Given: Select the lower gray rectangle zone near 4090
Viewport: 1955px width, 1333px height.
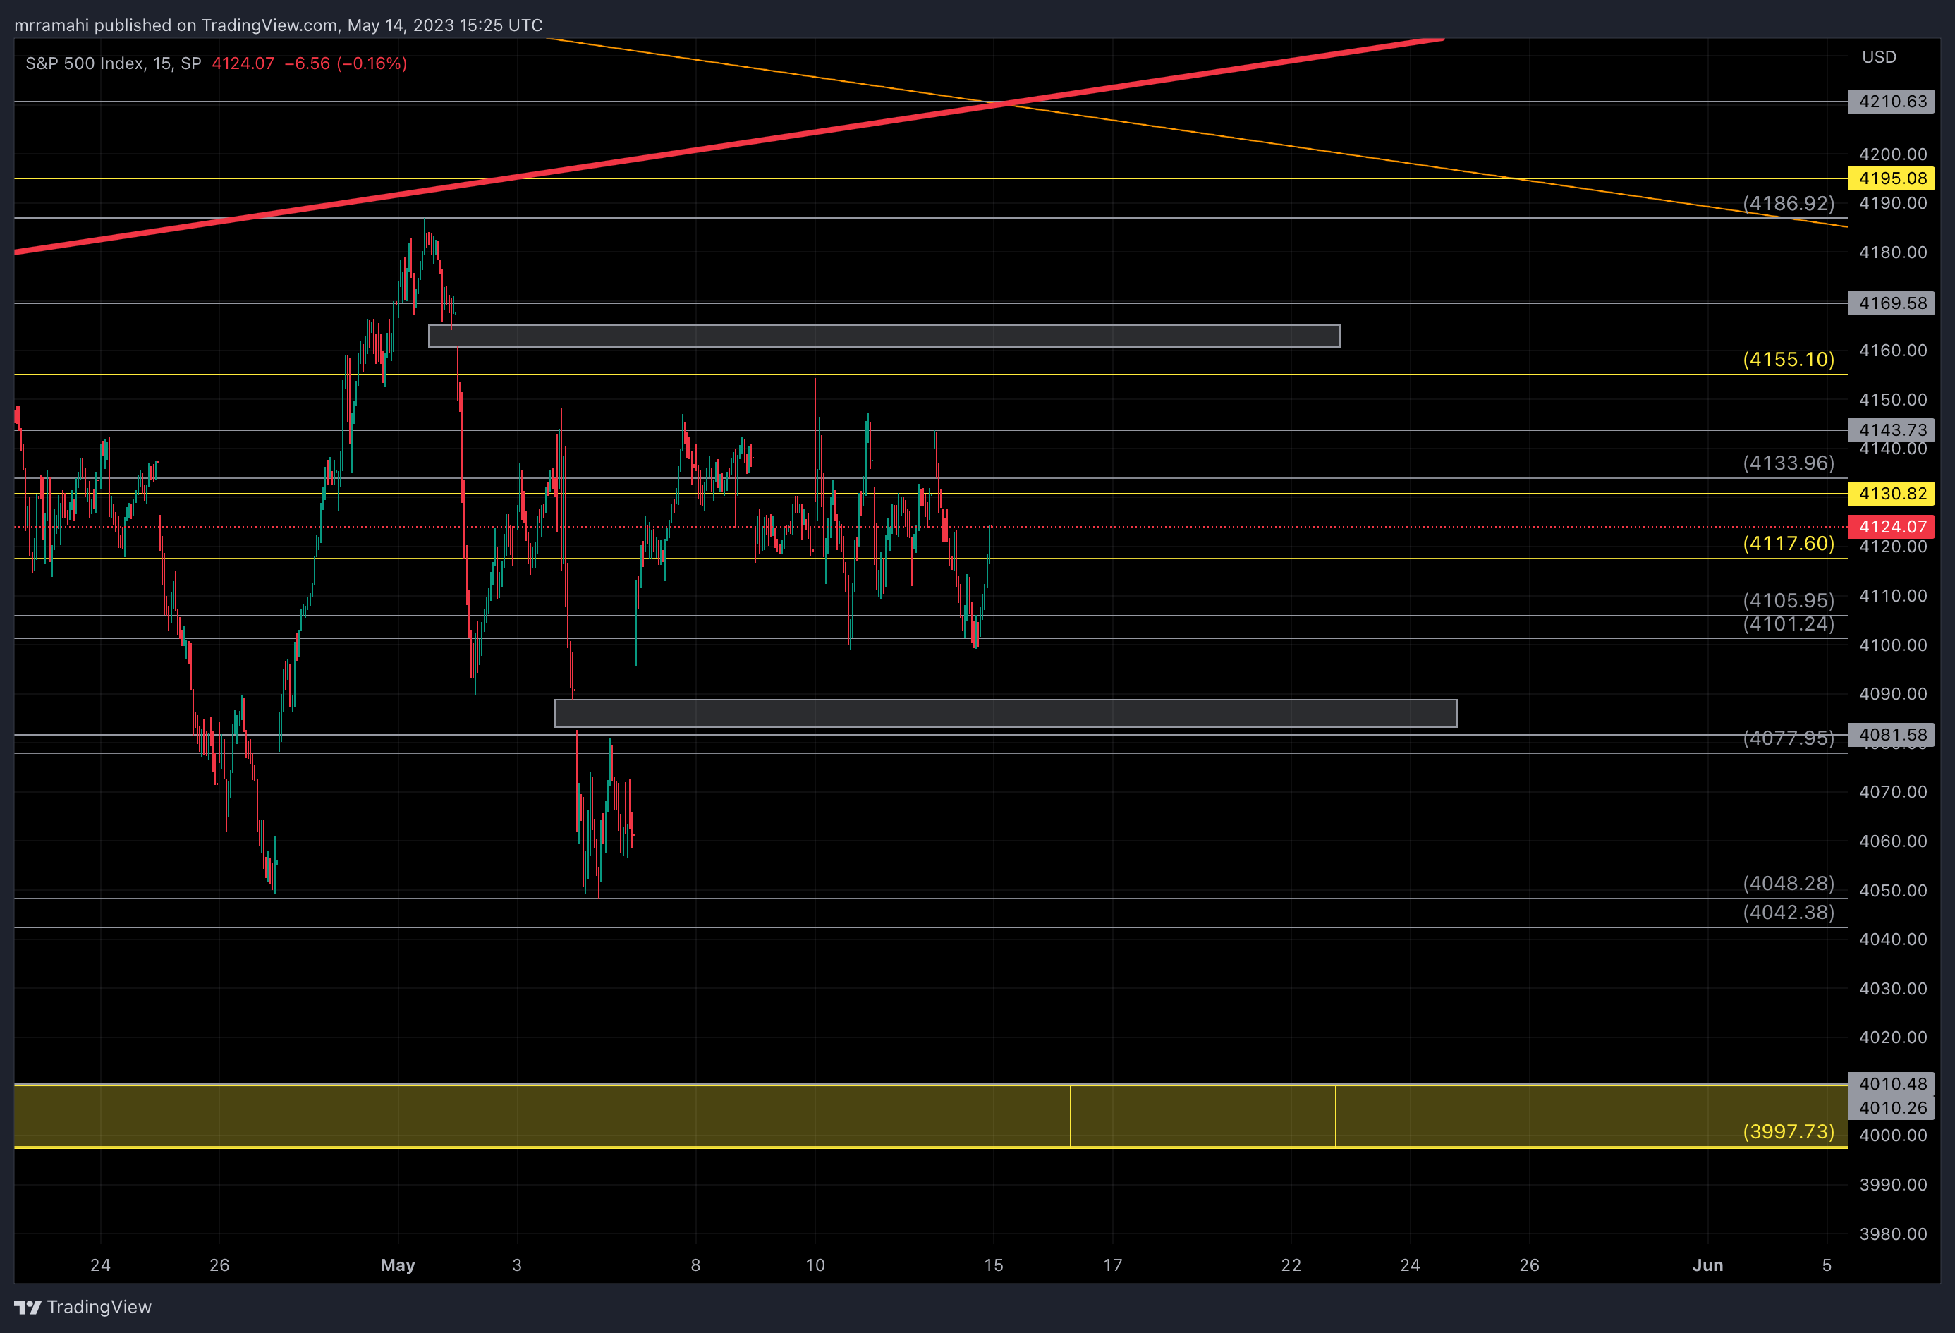Looking at the screenshot, I should click(1005, 714).
